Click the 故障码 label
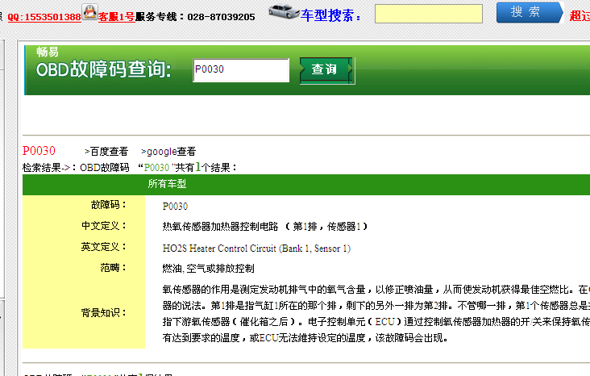The image size is (590, 376). click(108, 205)
